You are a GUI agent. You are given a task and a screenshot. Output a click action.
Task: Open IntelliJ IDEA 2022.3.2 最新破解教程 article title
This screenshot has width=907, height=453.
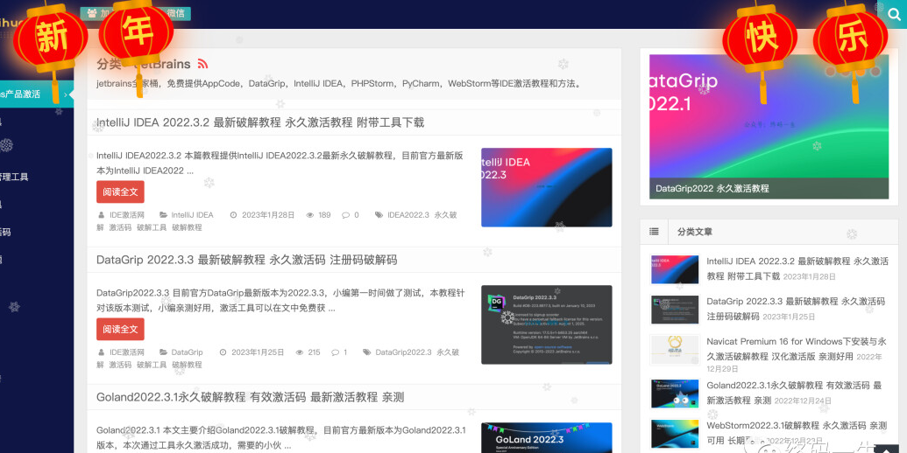point(260,122)
